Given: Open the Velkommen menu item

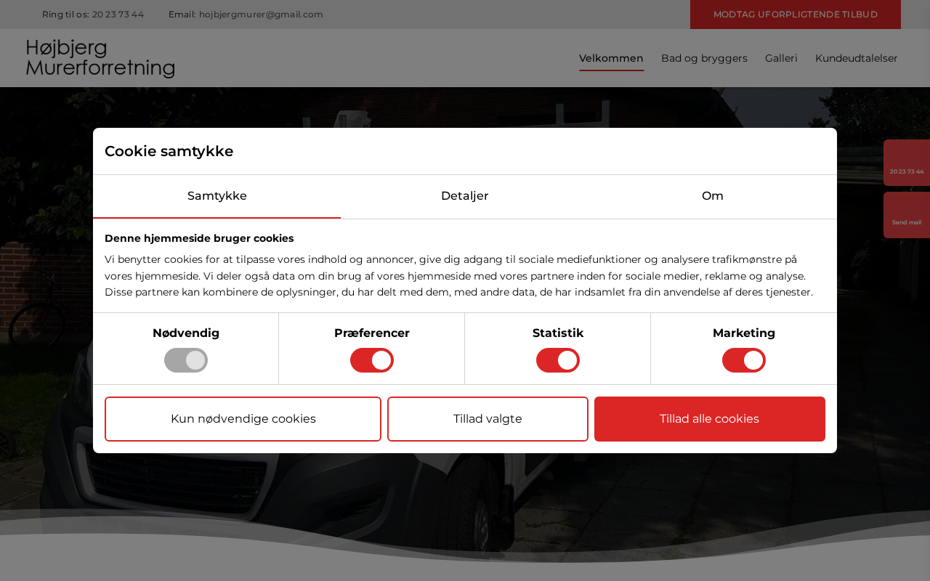Looking at the screenshot, I should (x=611, y=58).
